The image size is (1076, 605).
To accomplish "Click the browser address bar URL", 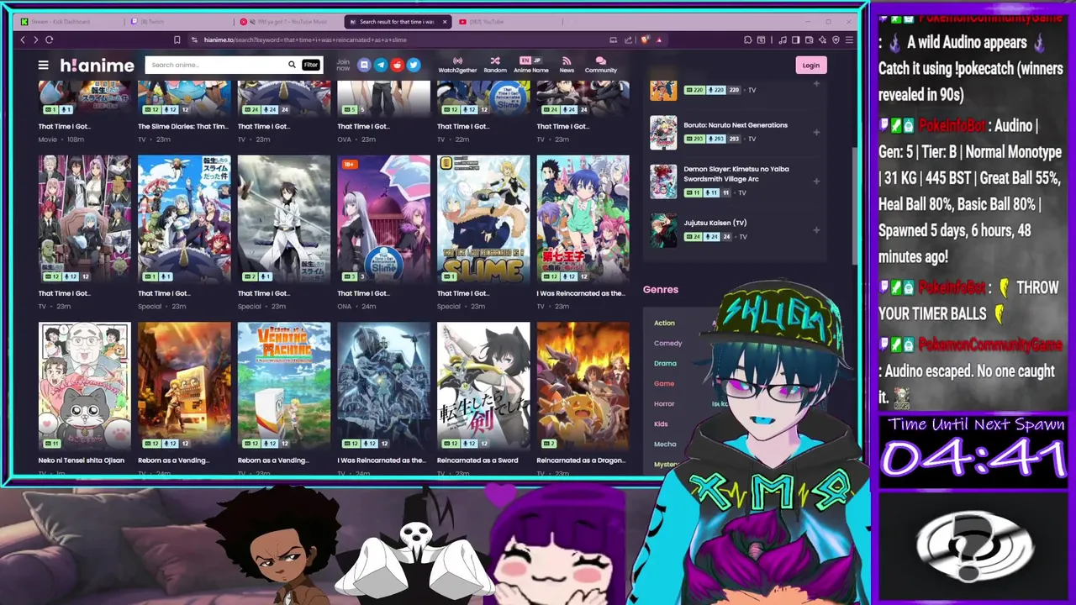I will click(x=305, y=39).
